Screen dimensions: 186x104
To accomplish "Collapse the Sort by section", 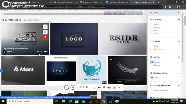I will point(179,57).
